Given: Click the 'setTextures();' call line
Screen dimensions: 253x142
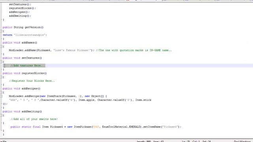Looking at the screenshot, I should (x=20, y=4).
